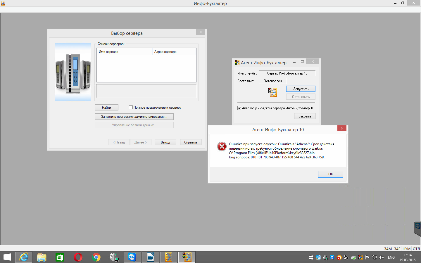Image resolution: width=421 pixels, height=263 pixels.
Task: Click 'Запустить' to start the service
Action: (x=301, y=89)
